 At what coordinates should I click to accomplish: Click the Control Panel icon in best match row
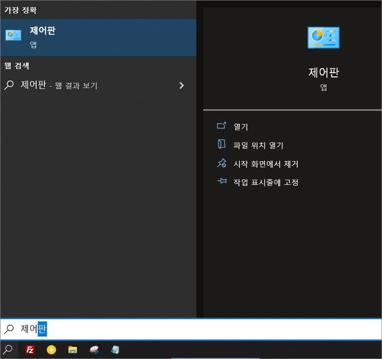click(14, 35)
